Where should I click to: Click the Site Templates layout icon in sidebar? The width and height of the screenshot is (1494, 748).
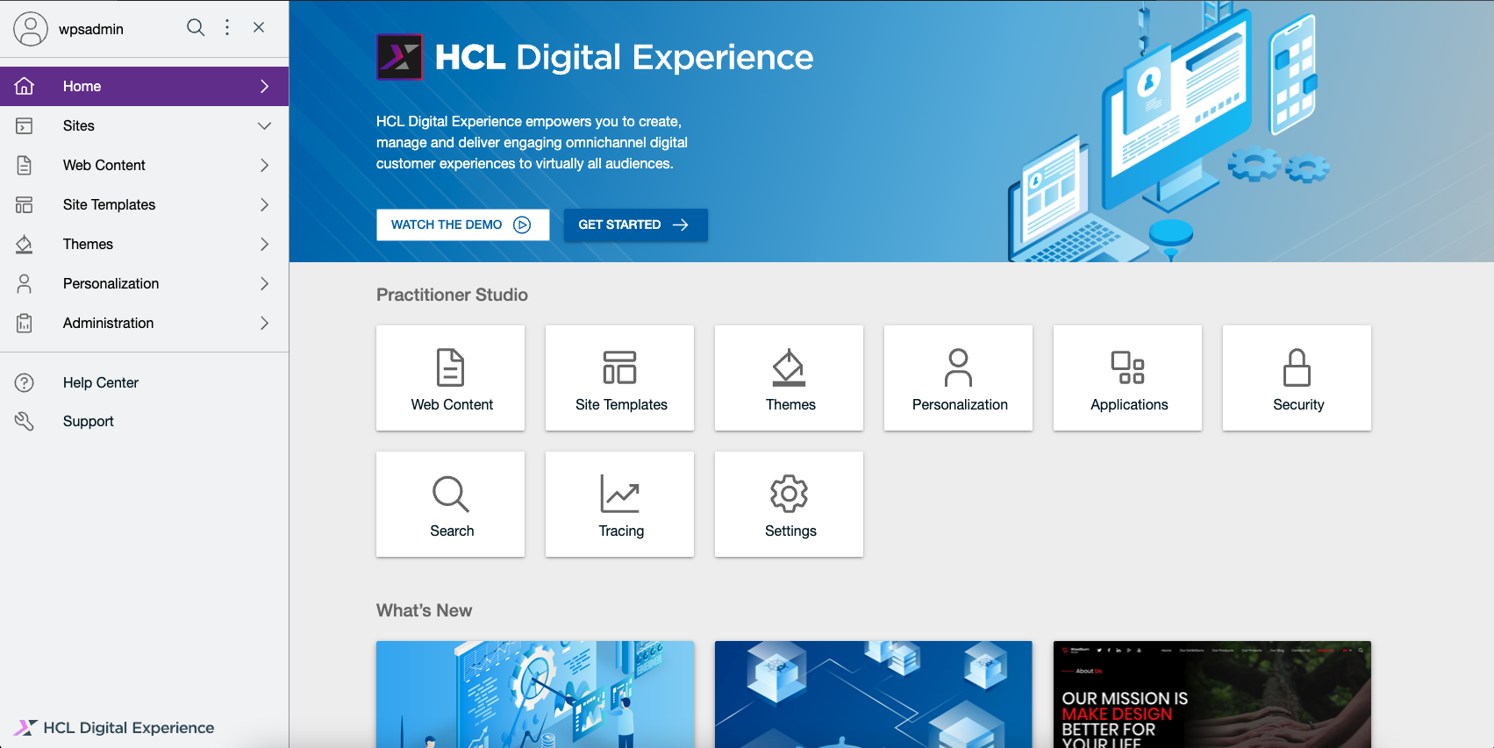(25, 204)
